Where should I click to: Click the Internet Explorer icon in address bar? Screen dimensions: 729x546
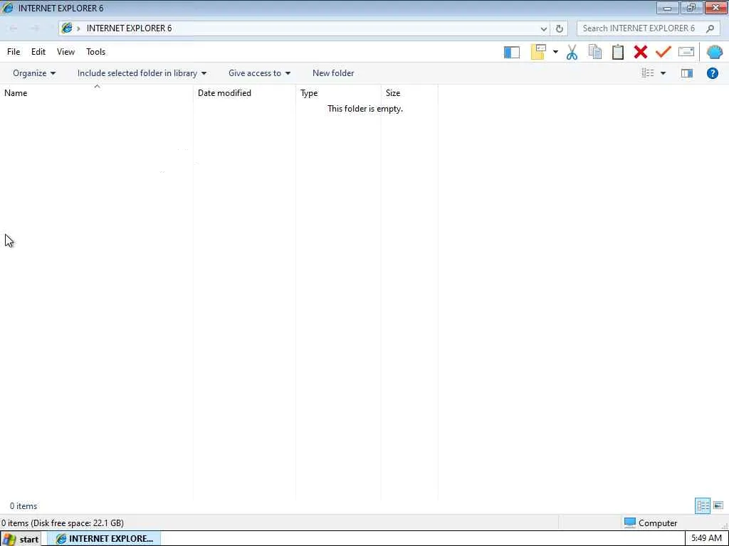67,28
